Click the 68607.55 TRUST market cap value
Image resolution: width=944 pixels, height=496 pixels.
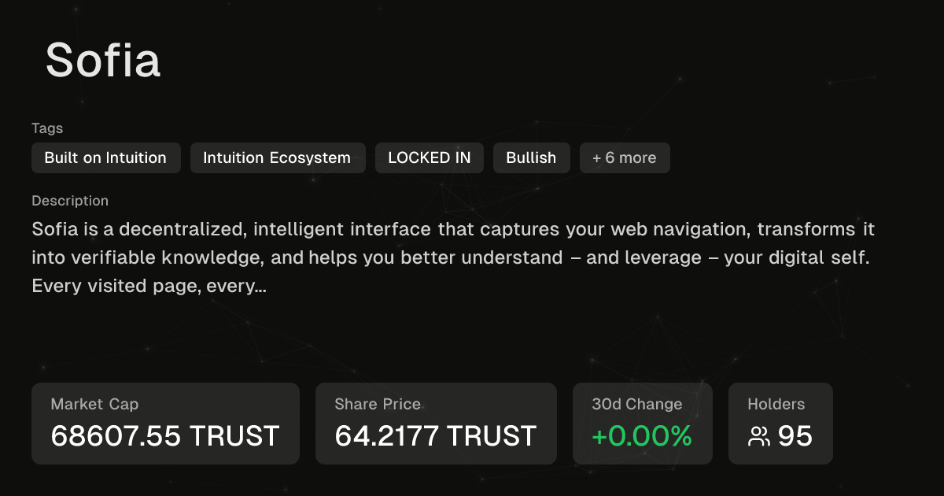tap(165, 435)
